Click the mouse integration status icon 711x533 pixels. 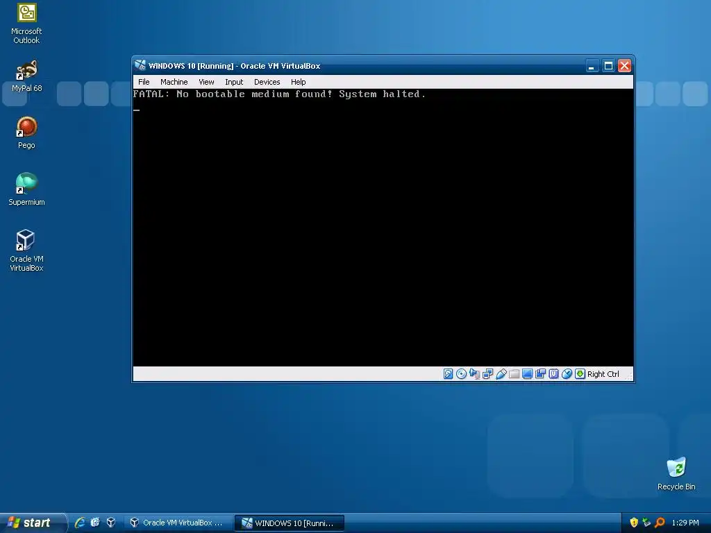click(567, 374)
